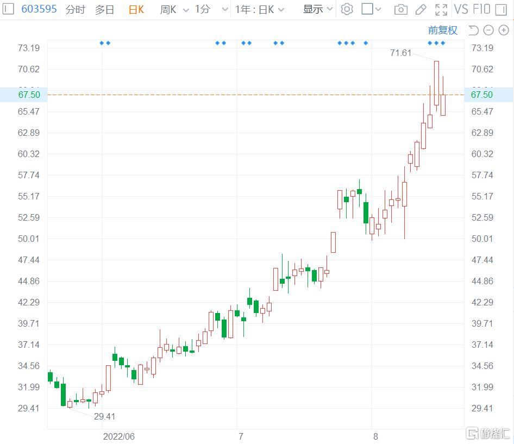Screen dimensions: 514x444
Task: Select the square layout icon
Action: click(367, 9)
